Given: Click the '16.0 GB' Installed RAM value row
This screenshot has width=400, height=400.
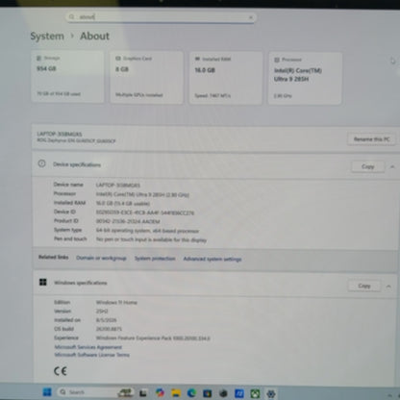Looking at the screenshot, I should point(123,203).
